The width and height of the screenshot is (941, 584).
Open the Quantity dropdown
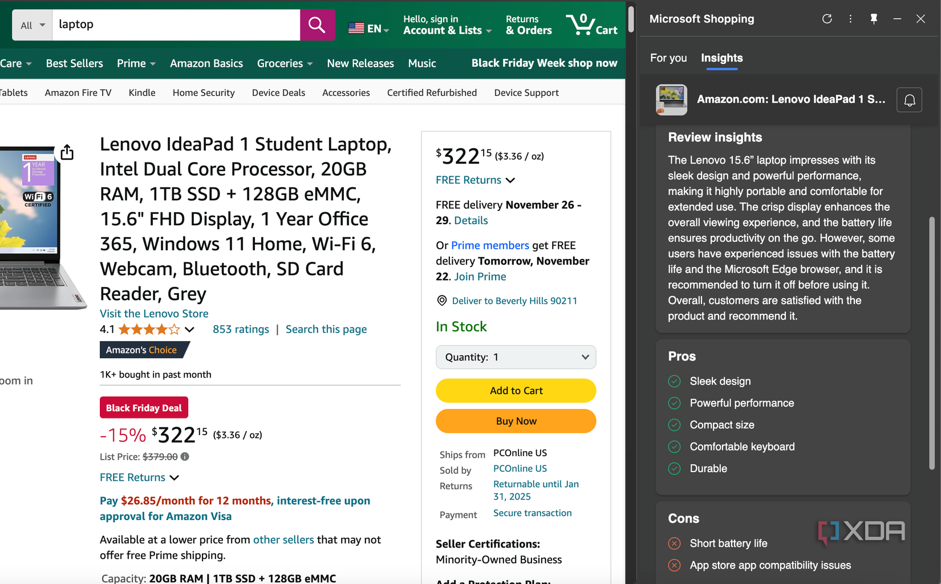tap(516, 357)
